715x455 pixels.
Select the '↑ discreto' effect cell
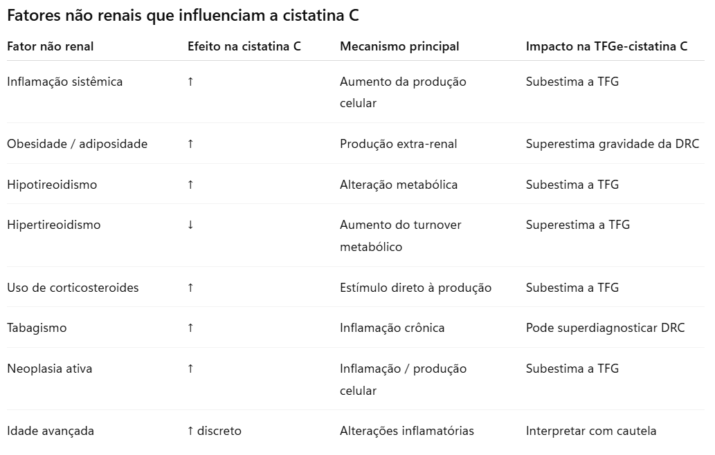coord(214,431)
